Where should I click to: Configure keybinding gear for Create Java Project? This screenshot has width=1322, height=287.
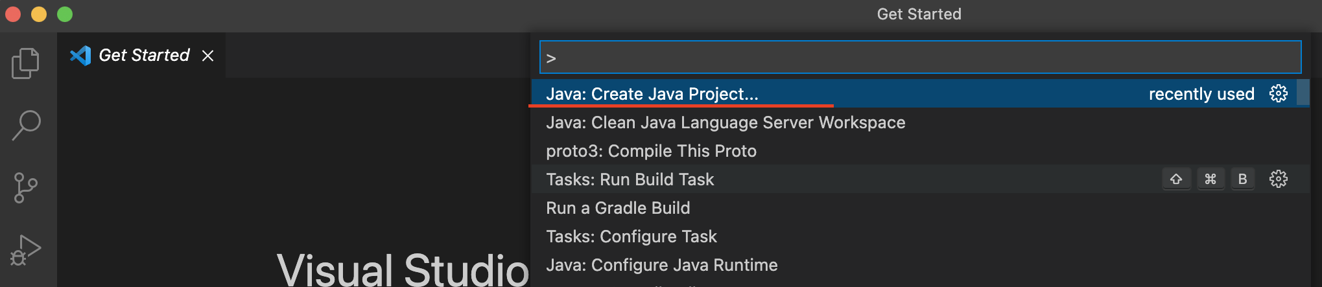1279,93
